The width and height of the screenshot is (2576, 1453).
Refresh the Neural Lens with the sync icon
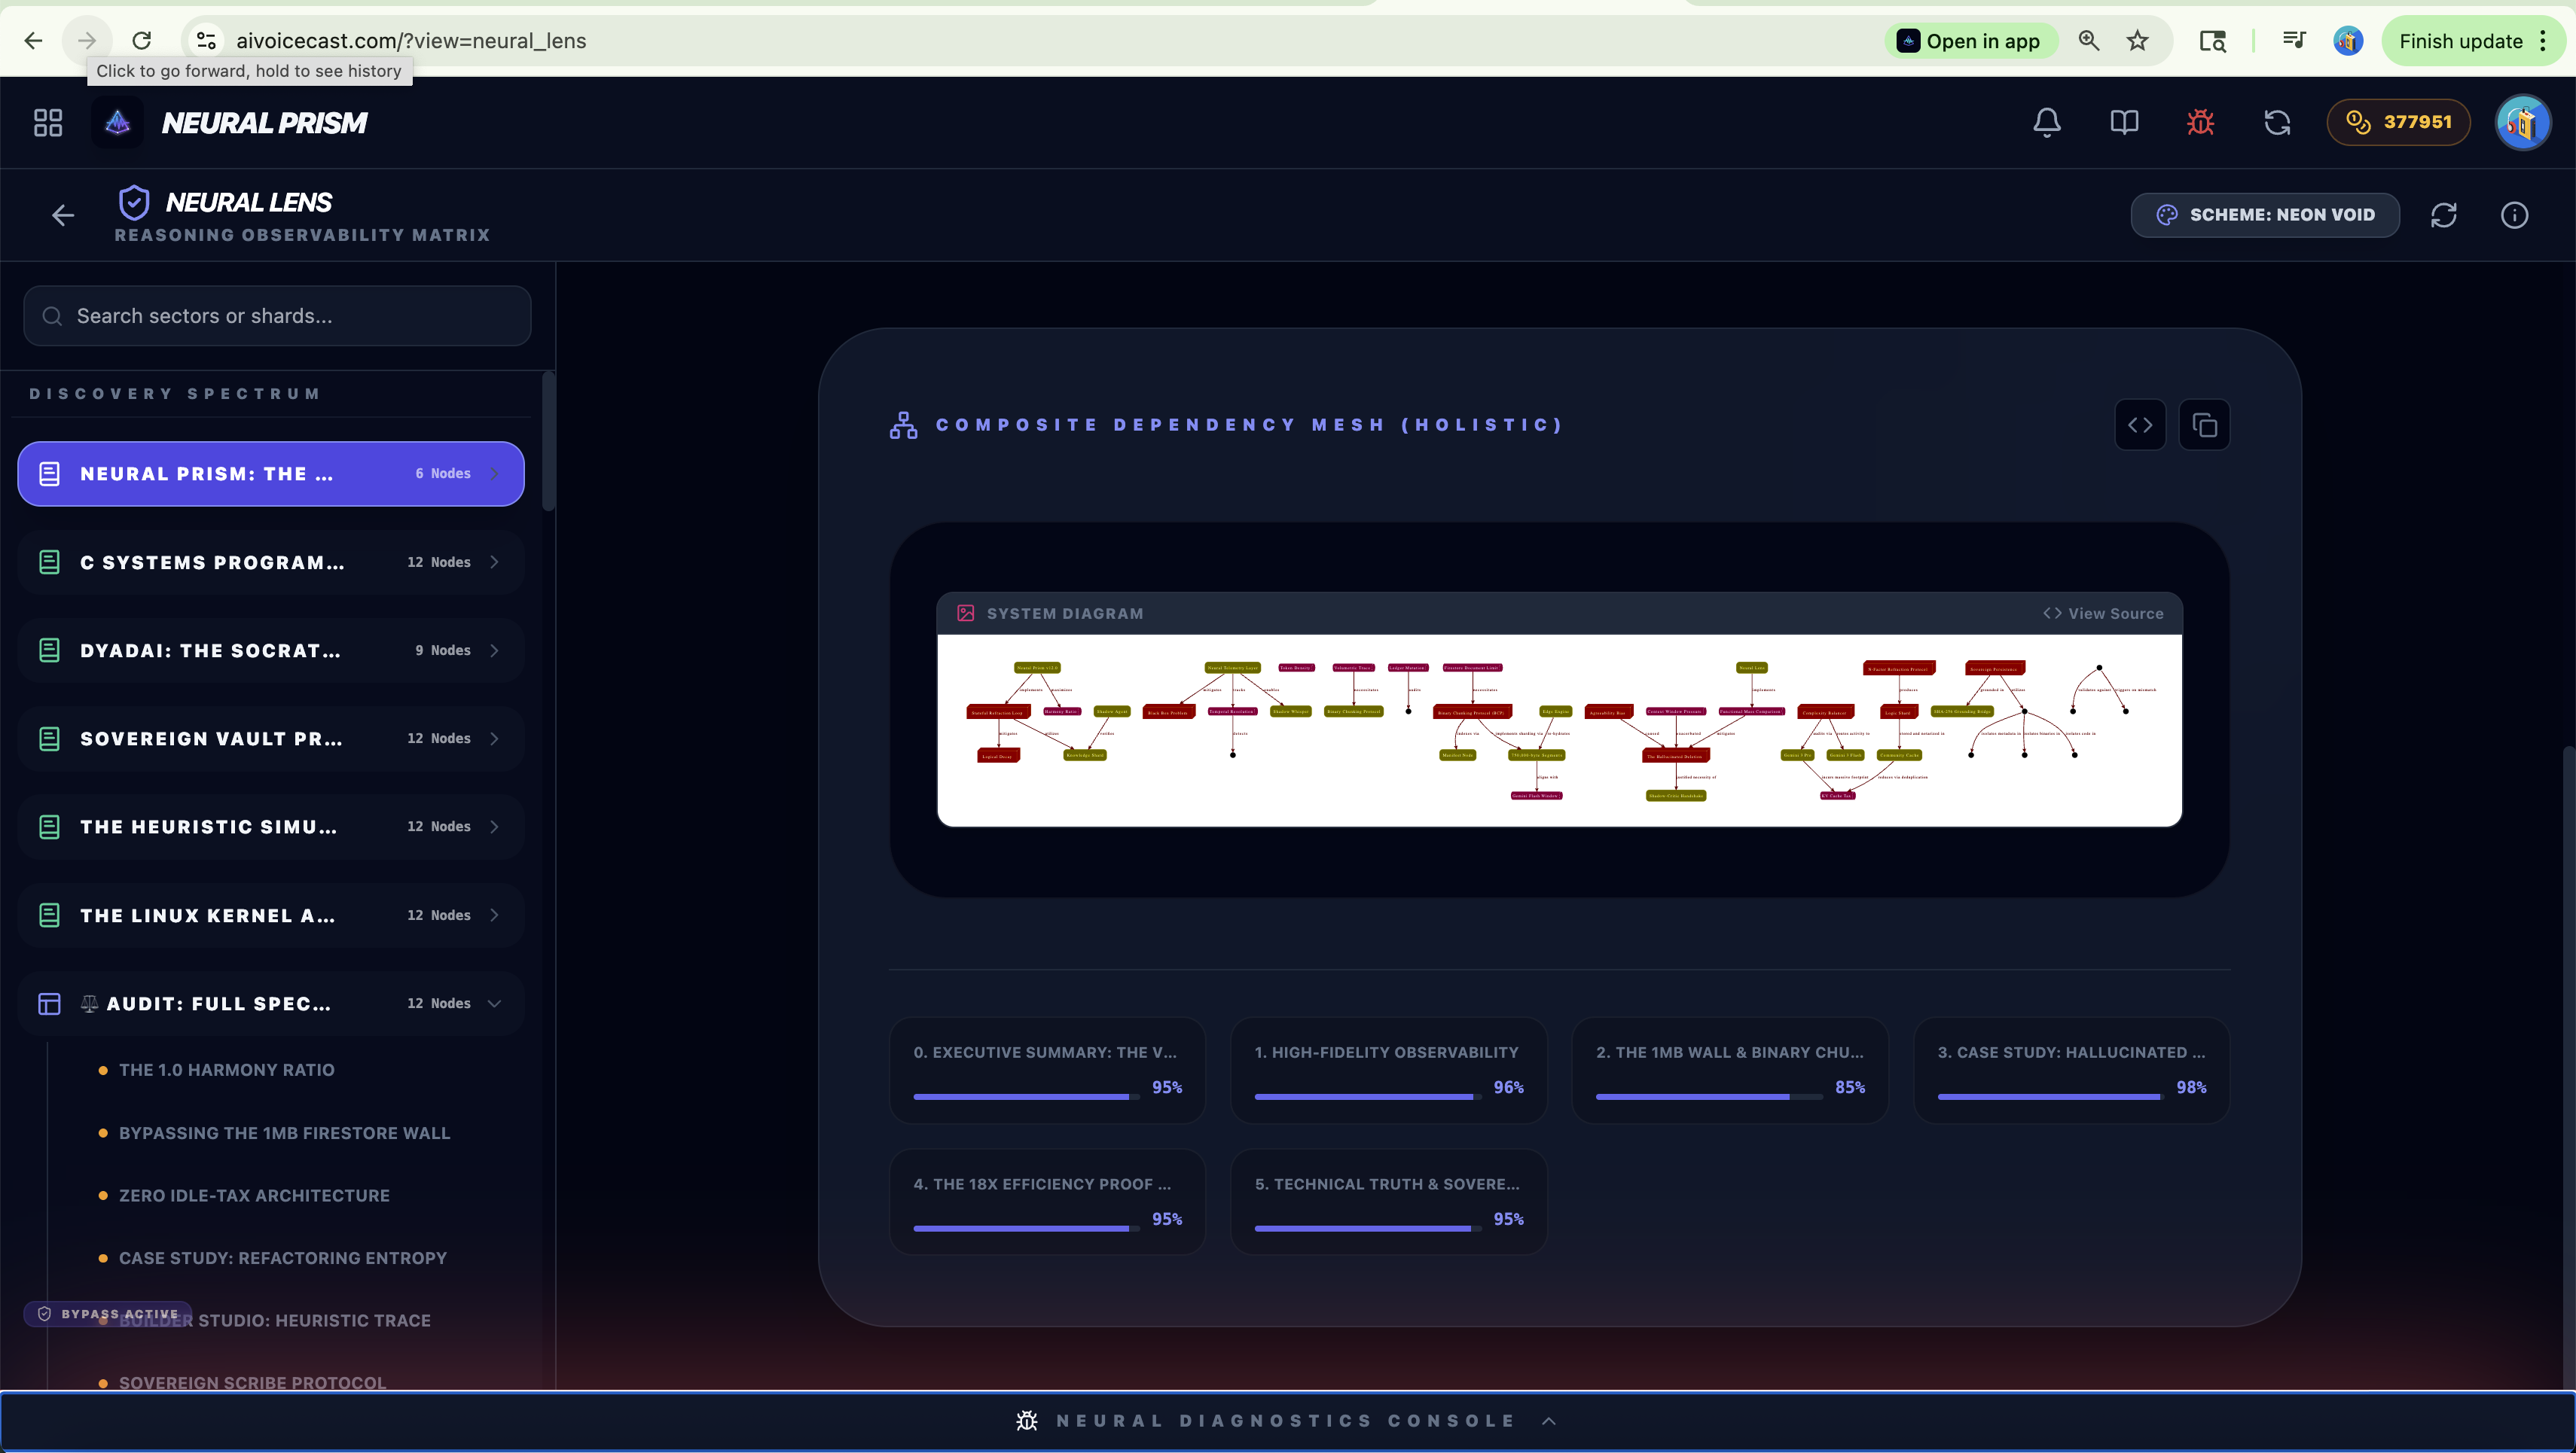pos(2443,215)
